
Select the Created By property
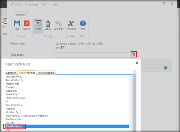tap(67, 91)
